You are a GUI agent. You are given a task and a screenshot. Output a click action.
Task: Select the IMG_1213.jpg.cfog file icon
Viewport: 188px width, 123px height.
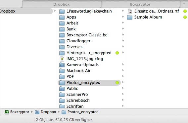pos(62,59)
